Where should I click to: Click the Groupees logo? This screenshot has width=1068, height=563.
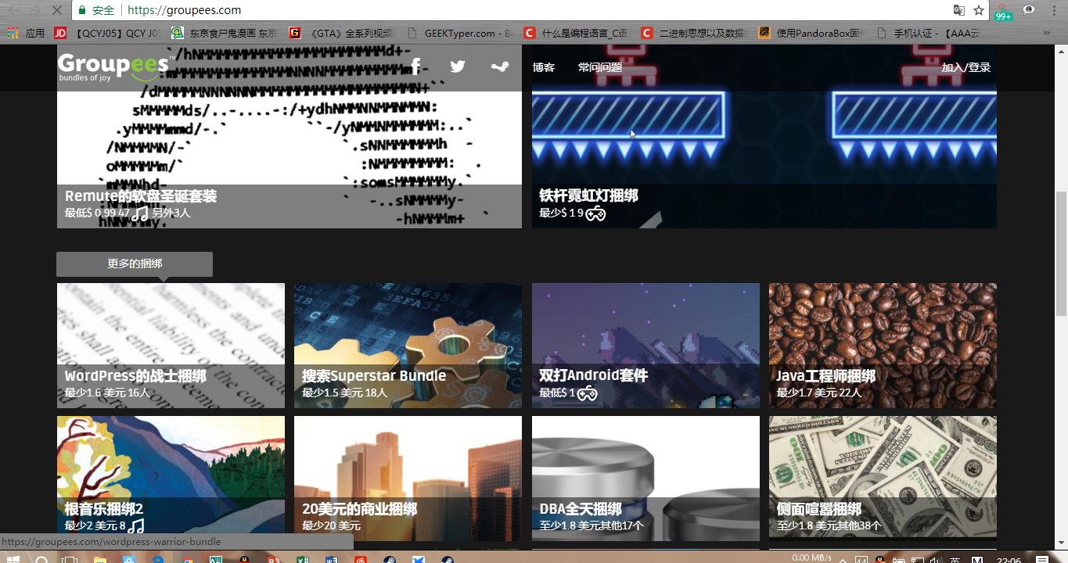point(113,66)
